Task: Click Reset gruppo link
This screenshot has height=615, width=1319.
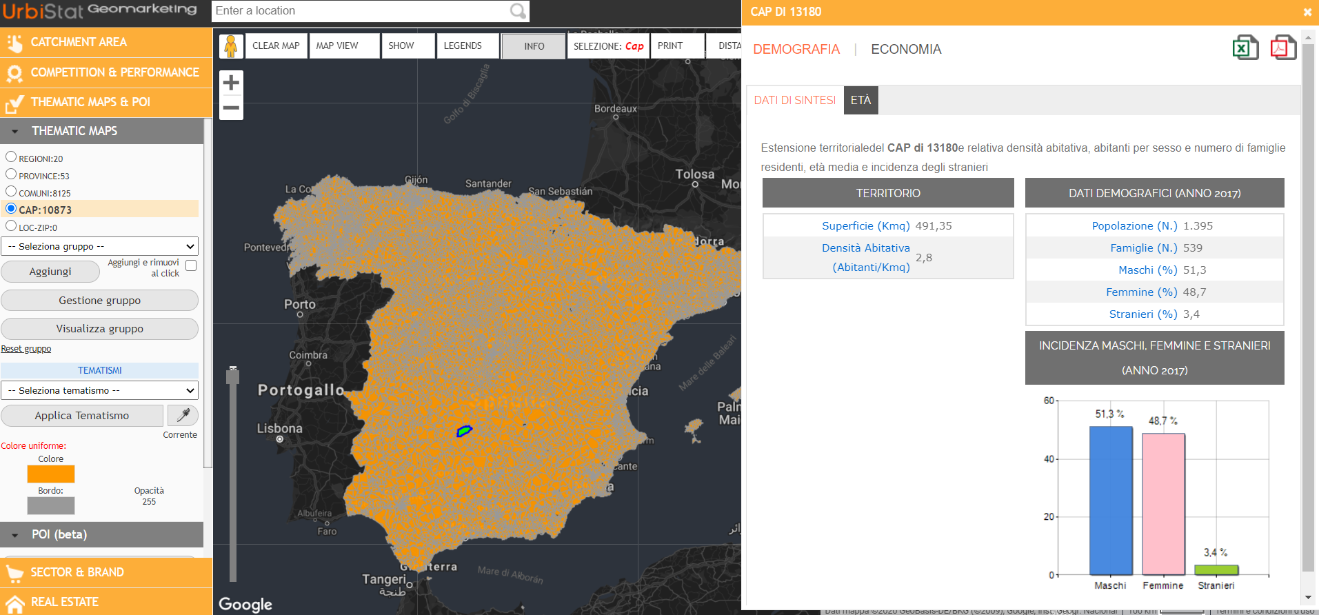Action: 26,349
